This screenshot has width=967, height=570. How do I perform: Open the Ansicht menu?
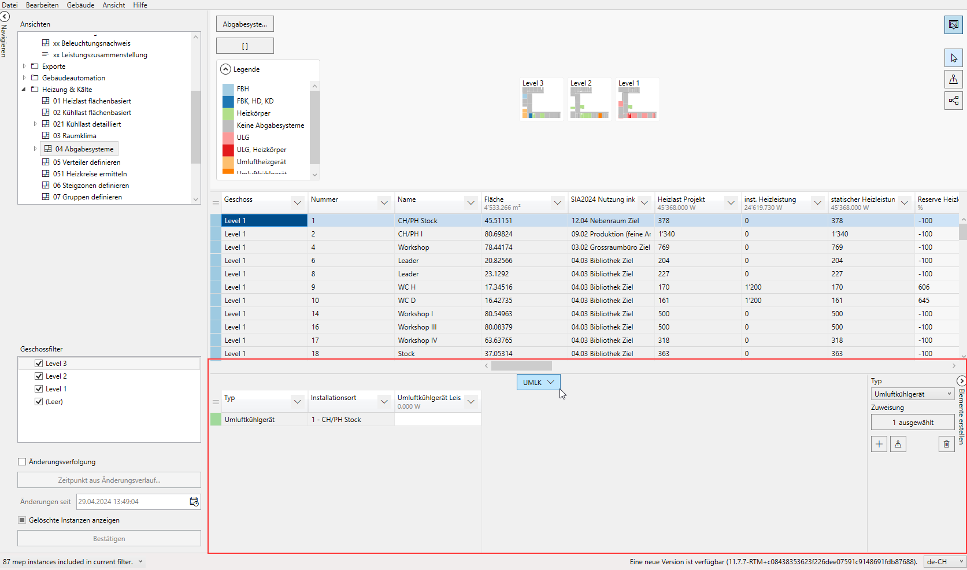(x=113, y=5)
